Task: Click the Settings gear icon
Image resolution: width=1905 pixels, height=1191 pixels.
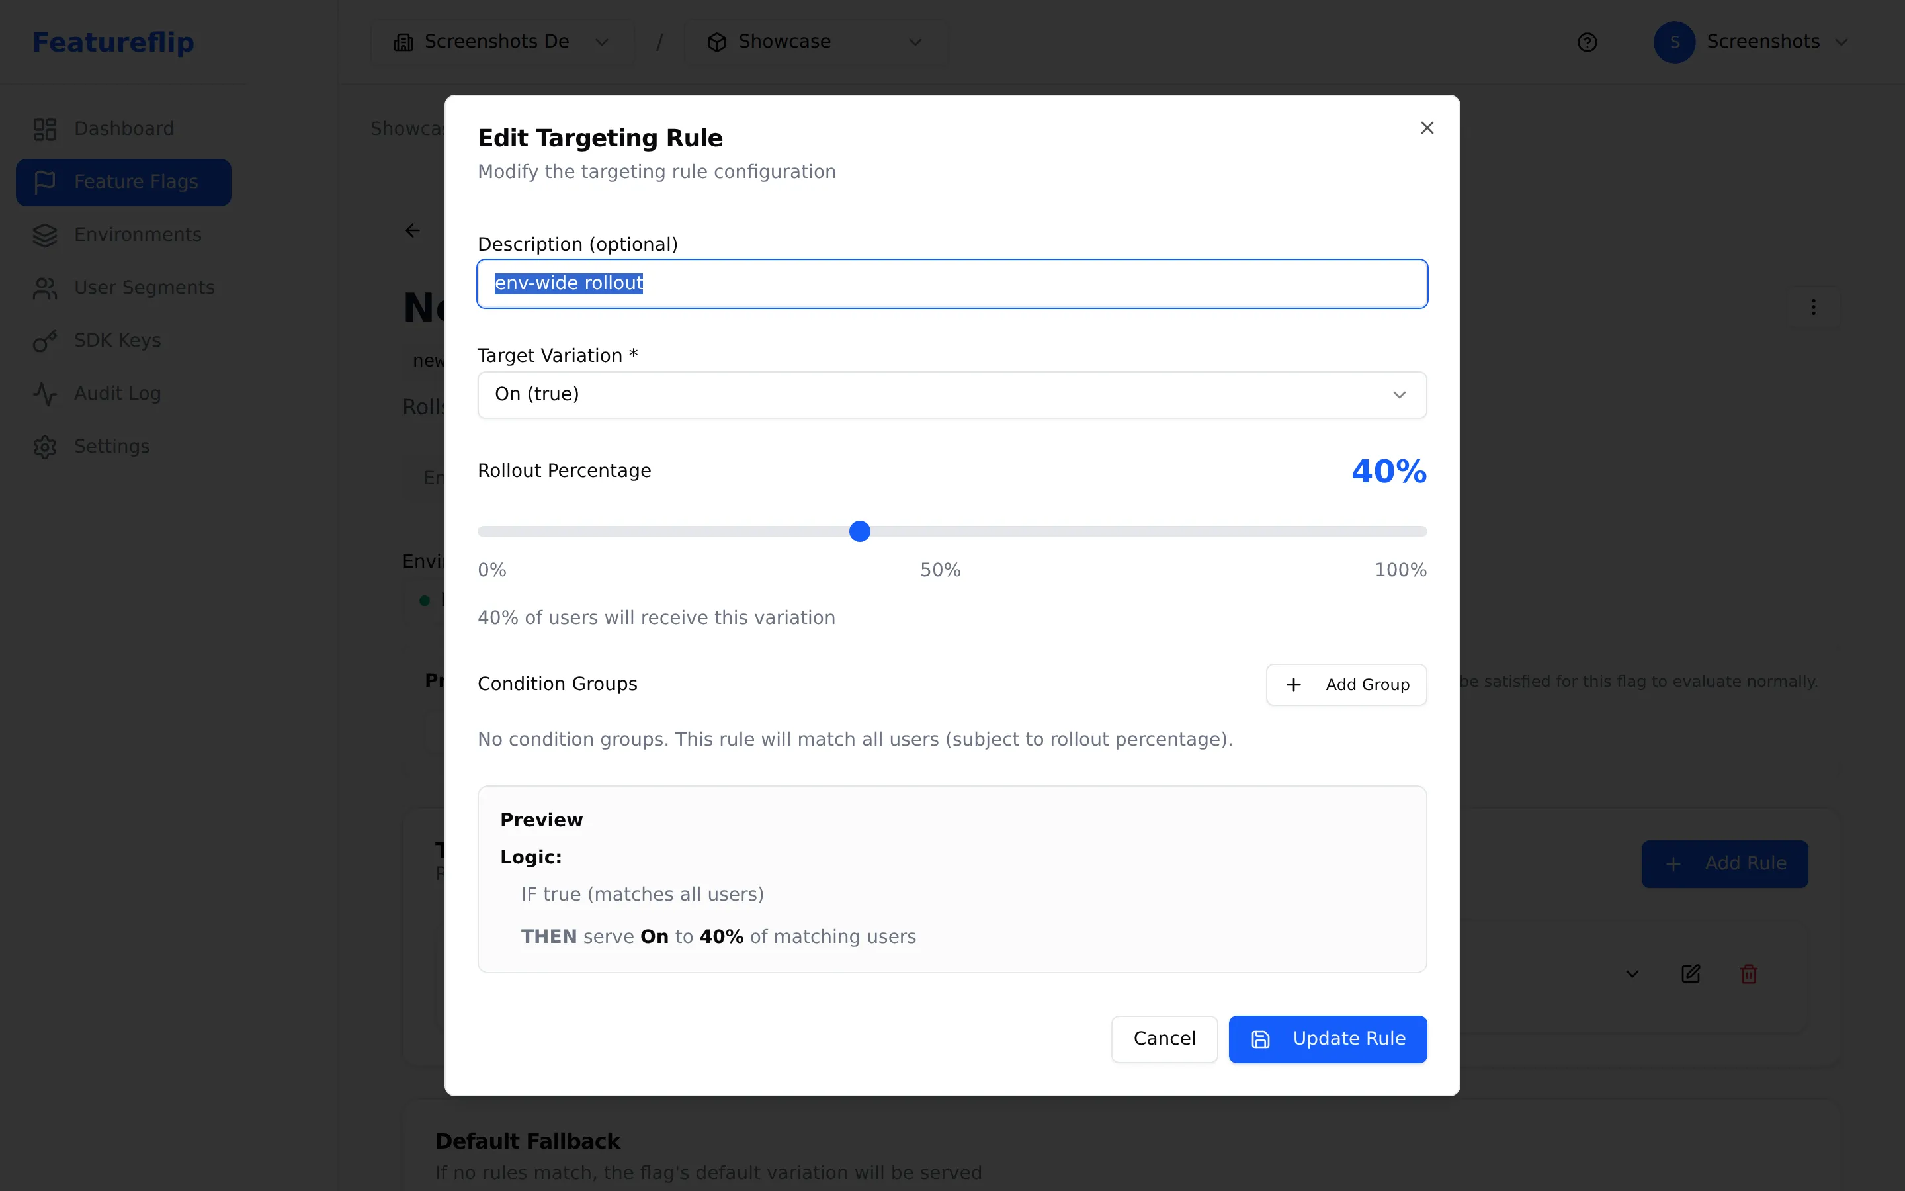Action: point(45,447)
